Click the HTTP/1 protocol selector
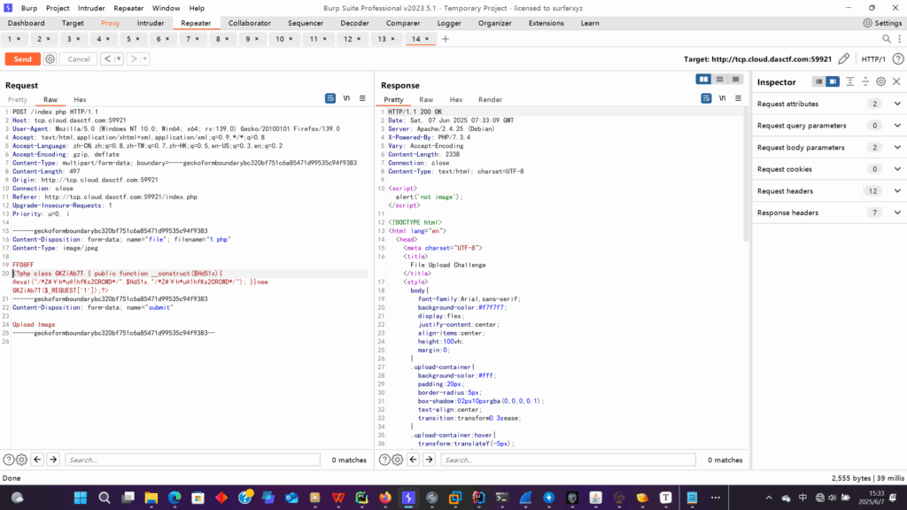 872,59
